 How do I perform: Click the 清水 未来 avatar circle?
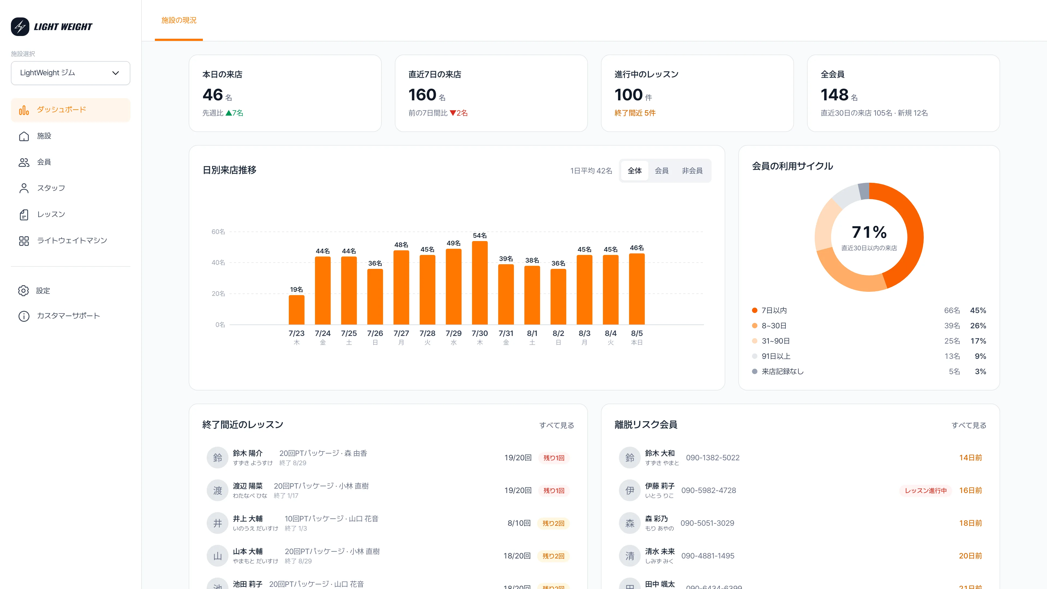630,556
